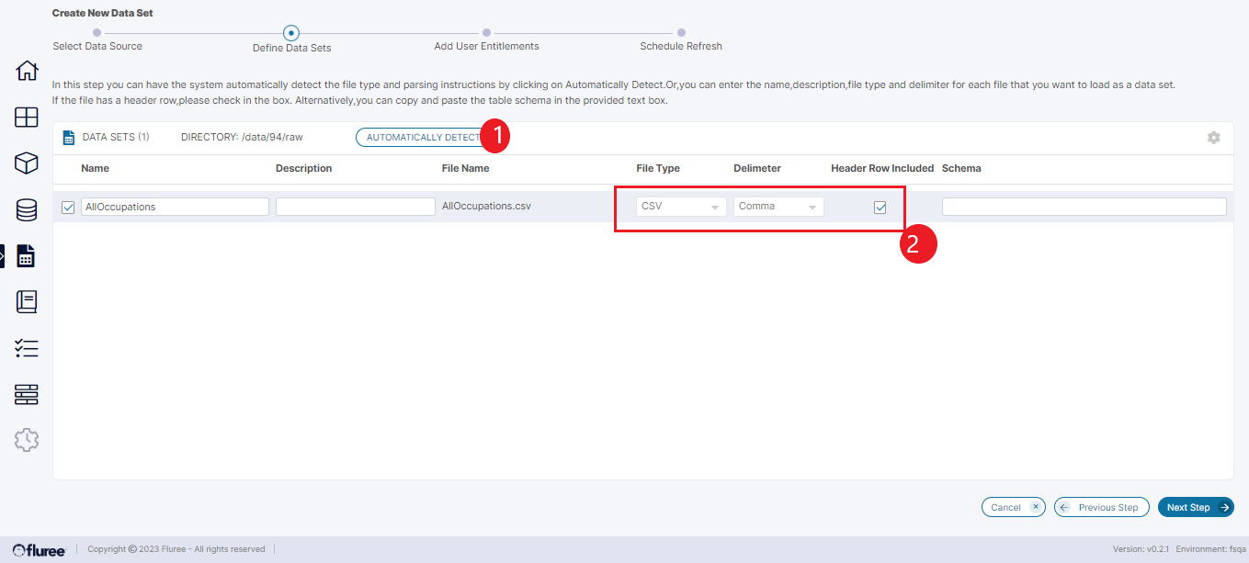Open the Home icon in sidebar
This screenshot has height=563, width=1249.
[27, 71]
